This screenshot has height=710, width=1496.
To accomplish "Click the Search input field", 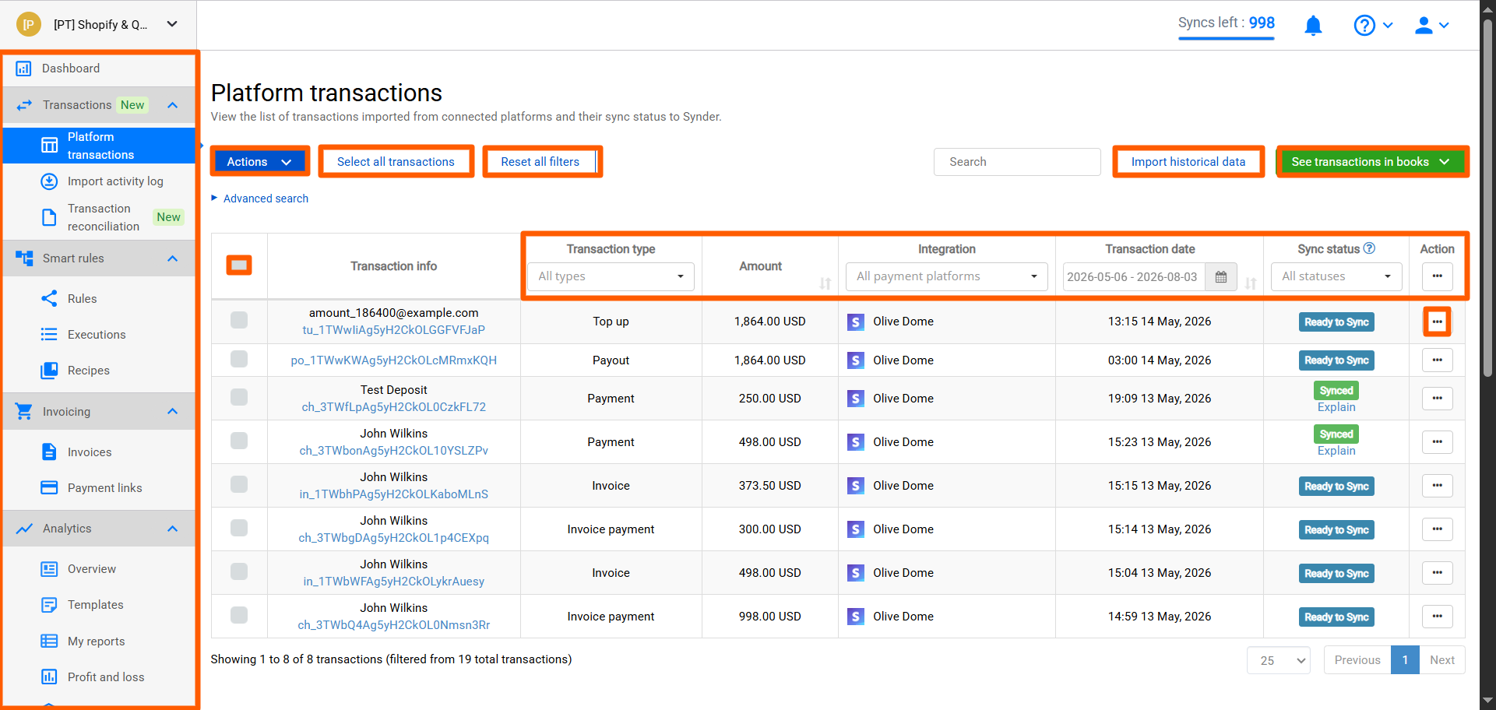I will coord(1017,162).
